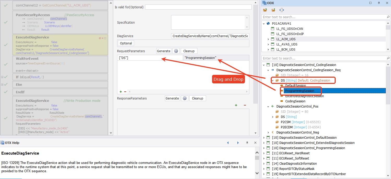
Task: Go back in OTX Help navigation
Action: tap(228, 143)
